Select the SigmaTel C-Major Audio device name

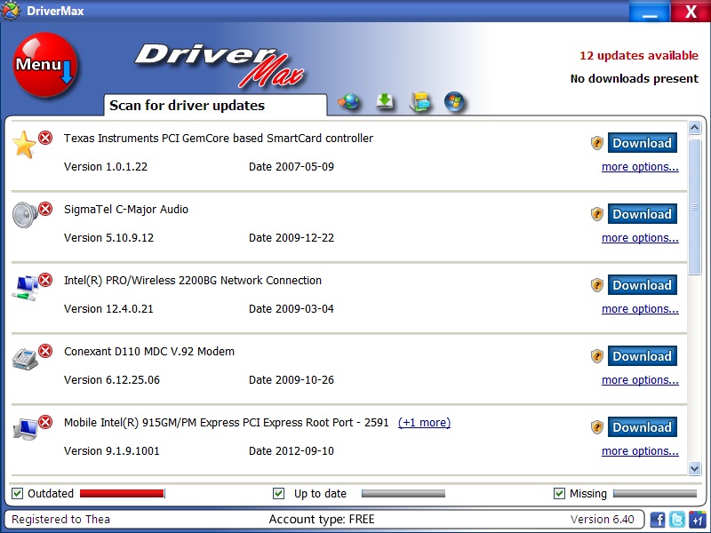coord(126,210)
